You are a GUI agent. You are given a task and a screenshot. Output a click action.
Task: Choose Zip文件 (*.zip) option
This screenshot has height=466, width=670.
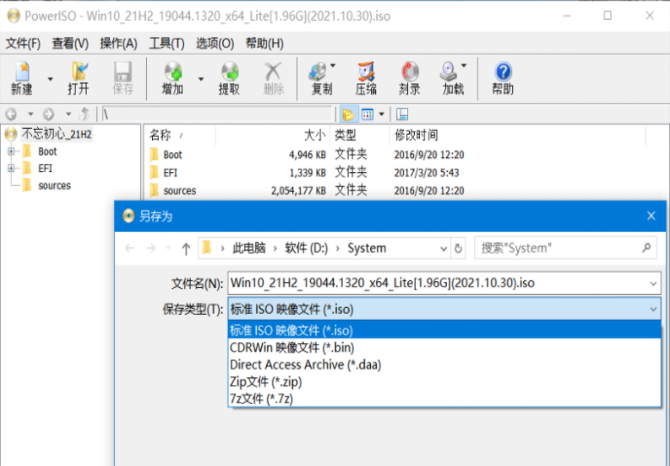(x=444, y=382)
